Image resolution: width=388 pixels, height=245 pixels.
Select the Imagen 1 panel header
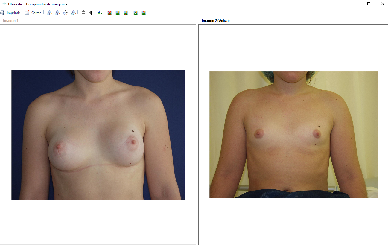pyautogui.click(x=11, y=21)
